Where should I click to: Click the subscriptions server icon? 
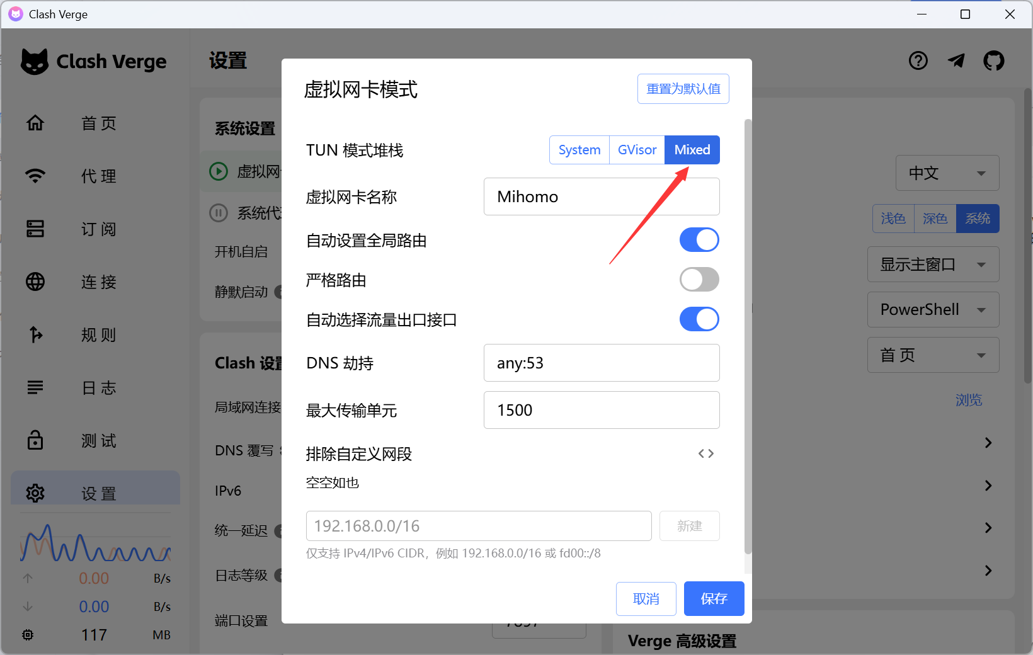[35, 229]
